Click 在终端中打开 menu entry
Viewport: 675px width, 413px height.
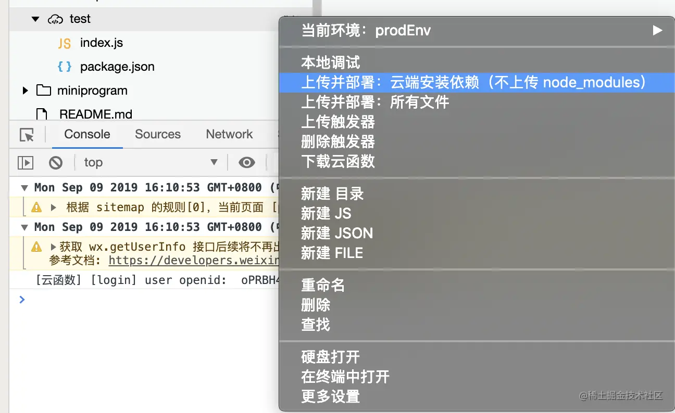click(345, 377)
